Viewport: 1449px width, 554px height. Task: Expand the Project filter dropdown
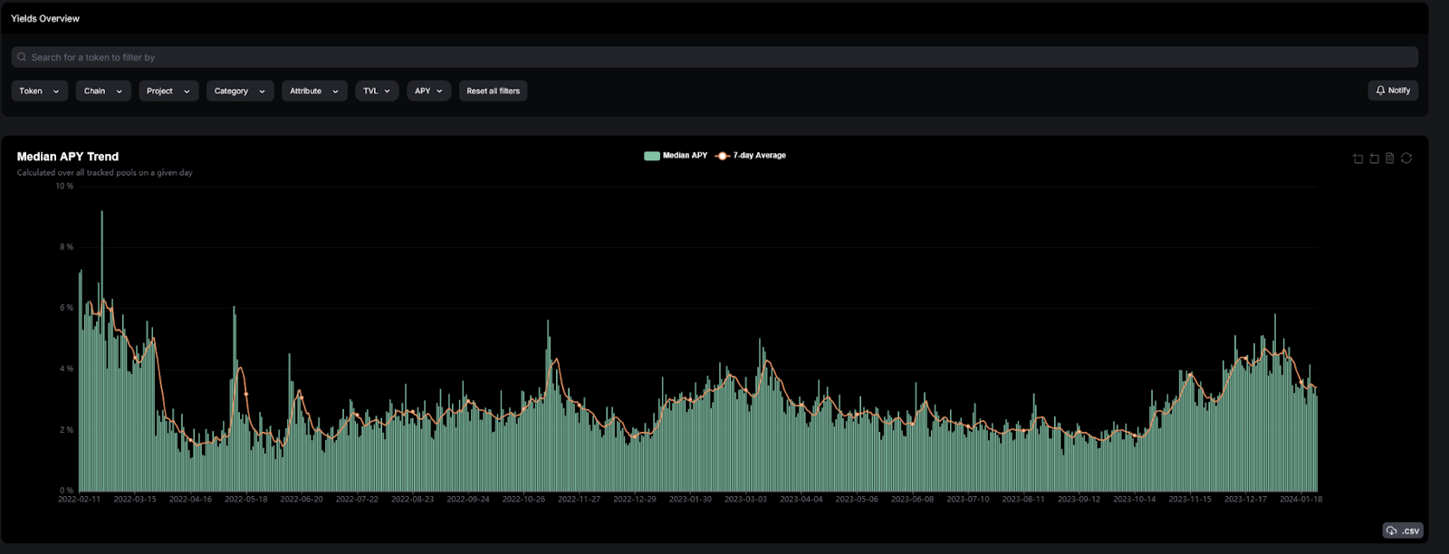(x=168, y=91)
